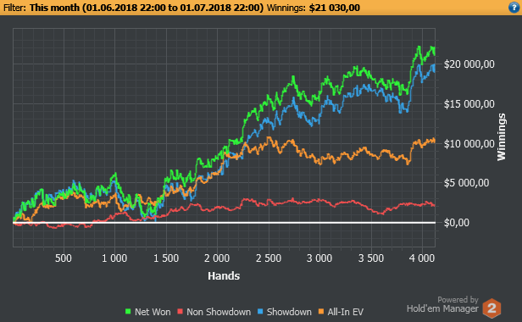Toggle the Non Showdown legend label
The width and height of the screenshot is (522, 322).
[x=219, y=312]
